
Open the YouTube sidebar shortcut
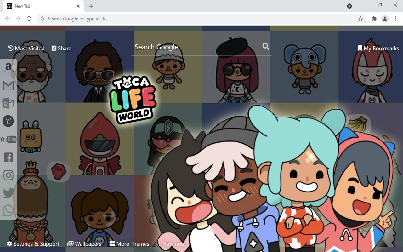pyautogui.click(x=8, y=139)
